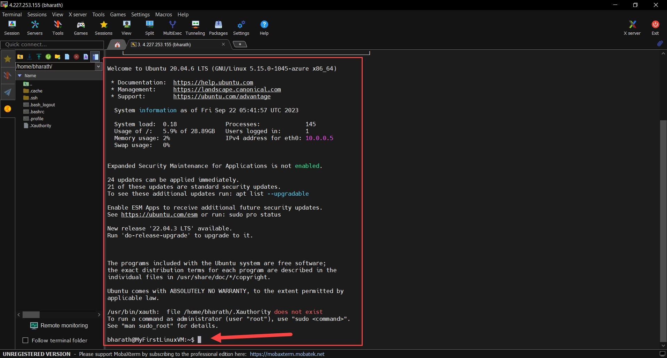667x358 pixels.
Task: Click the file list horizontal scrollbar thumb
Action: (x=31, y=315)
